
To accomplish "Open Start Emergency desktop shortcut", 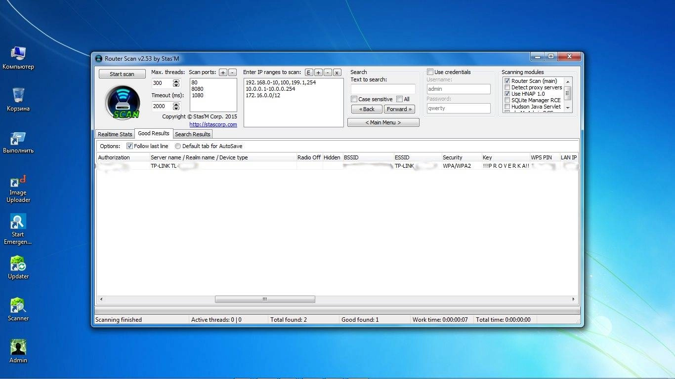I will pyautogui.click(x=18, y=229).
